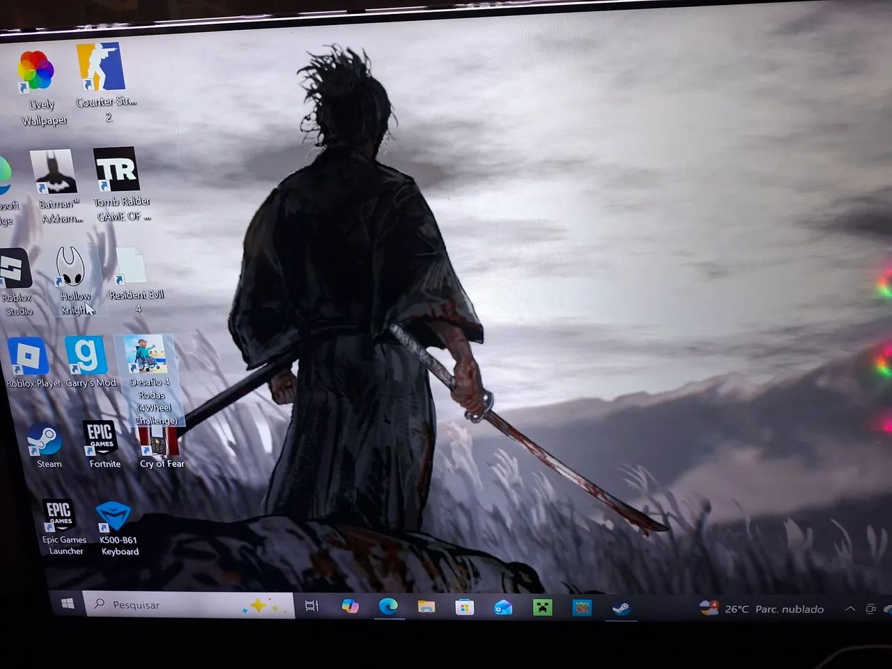Select the Hollow Knight desktop shortcut
Viewport: 892px width, 669px height.
coord(73,280)
